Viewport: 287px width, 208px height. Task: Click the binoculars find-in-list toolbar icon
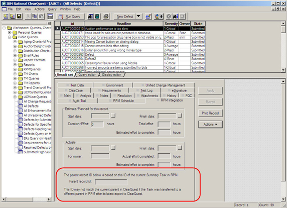175,17
